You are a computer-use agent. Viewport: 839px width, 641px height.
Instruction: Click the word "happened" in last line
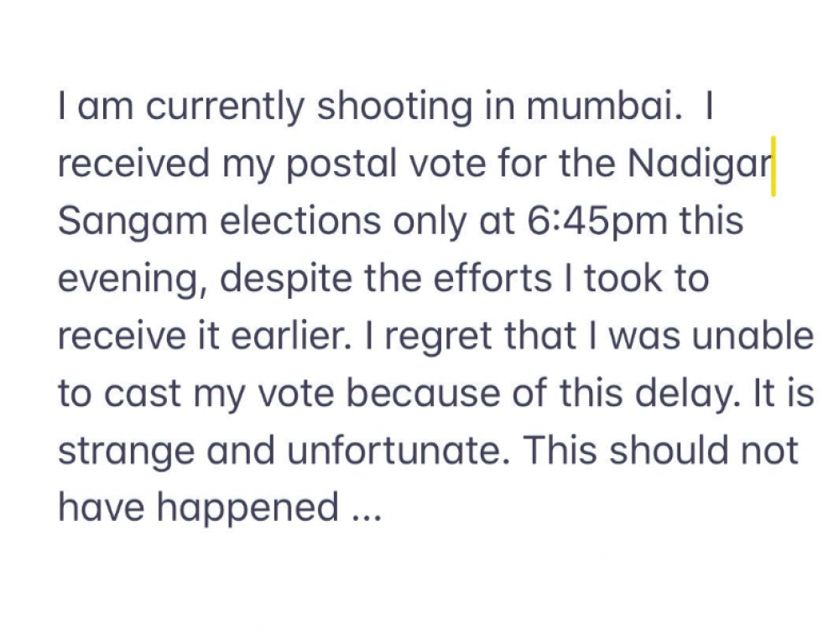pos(248,508)
